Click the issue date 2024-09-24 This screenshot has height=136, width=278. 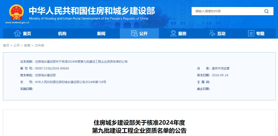[220, 75]
